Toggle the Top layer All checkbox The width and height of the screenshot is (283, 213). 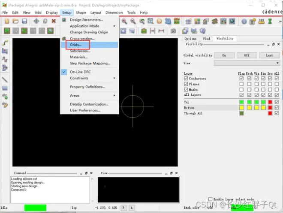point(277,102)
